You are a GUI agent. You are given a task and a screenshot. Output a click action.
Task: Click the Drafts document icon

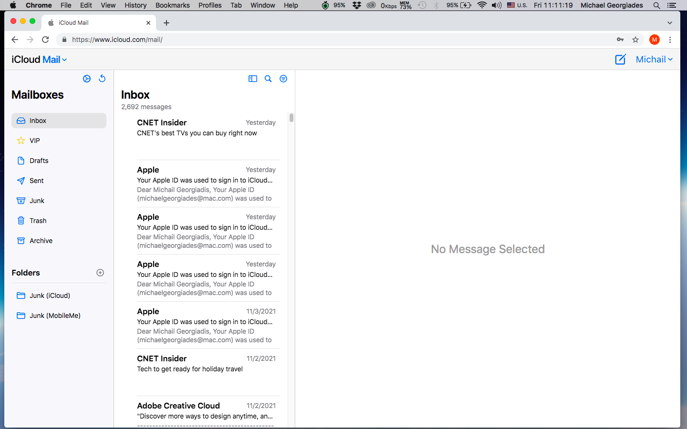(21, 161)
